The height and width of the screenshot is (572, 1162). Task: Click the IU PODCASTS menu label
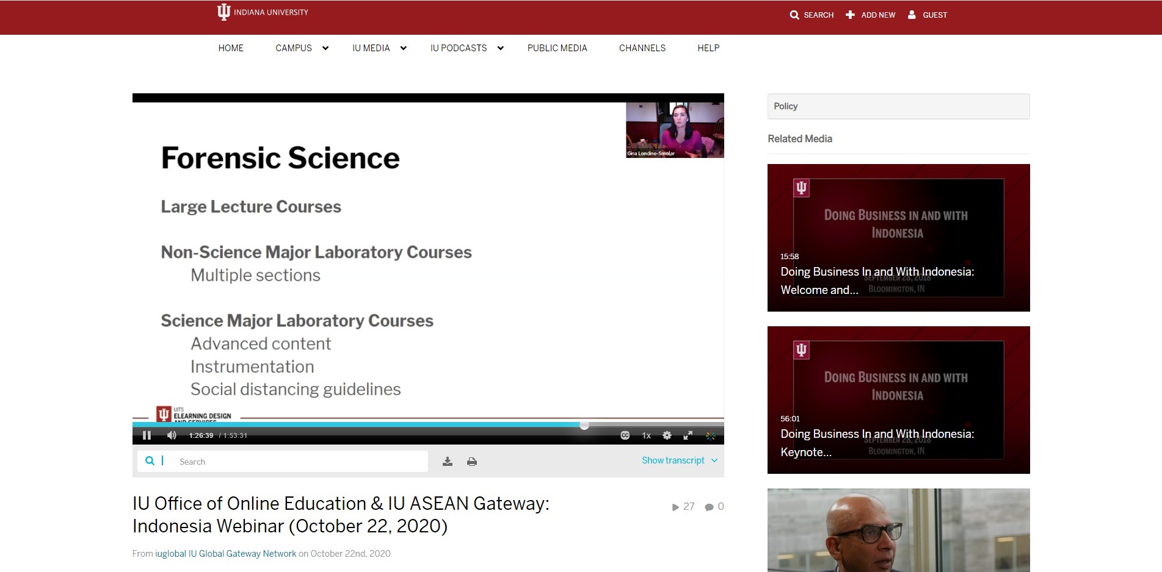coord(459,48)
